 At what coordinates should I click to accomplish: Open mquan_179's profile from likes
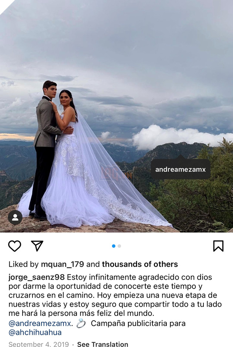(63, 264)
